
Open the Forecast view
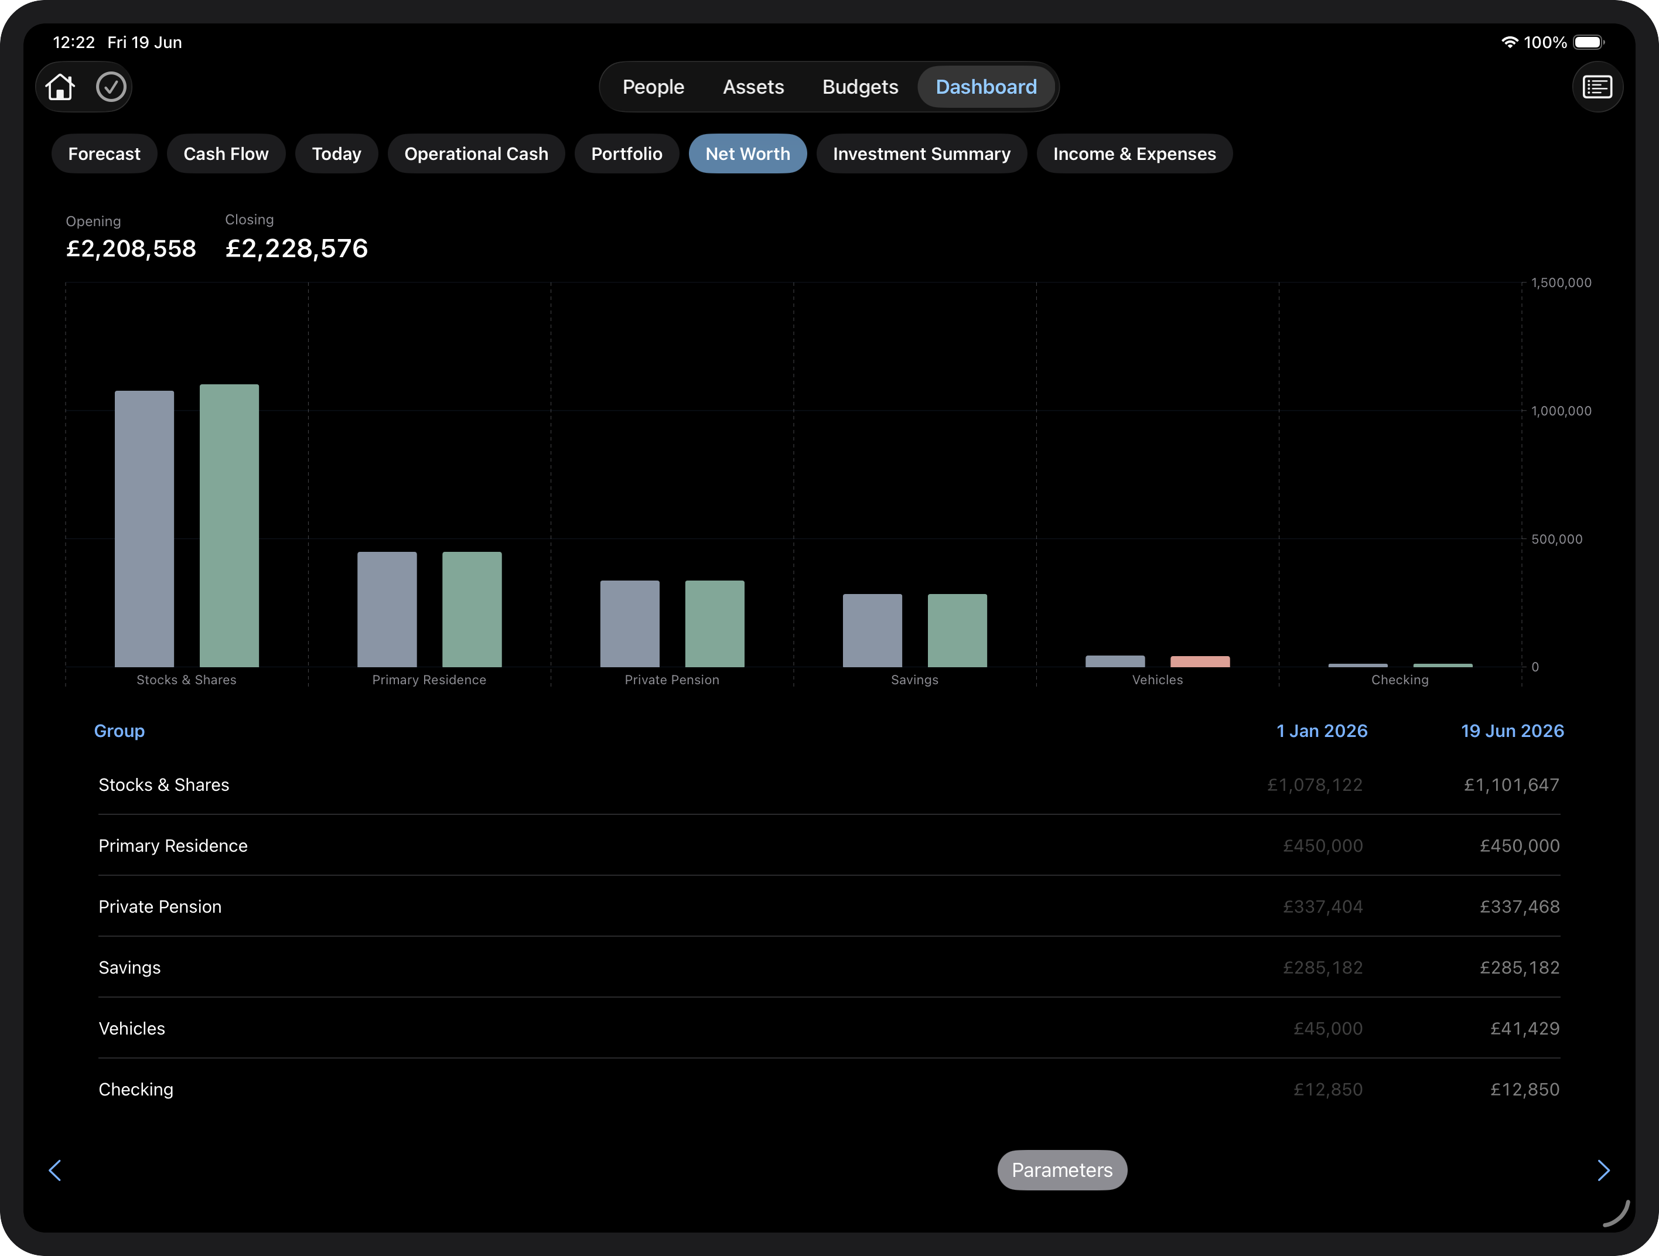coord(104,153)
